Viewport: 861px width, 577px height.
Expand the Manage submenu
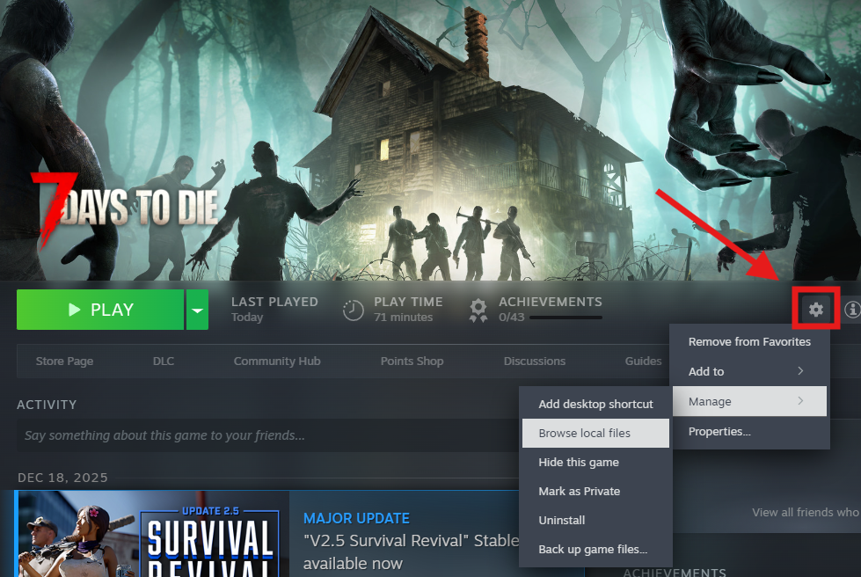tap(749, 401)
